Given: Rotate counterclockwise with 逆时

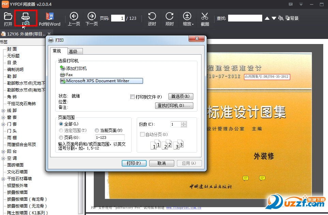Looking at the screenshot, I should (x=152, y=19).
